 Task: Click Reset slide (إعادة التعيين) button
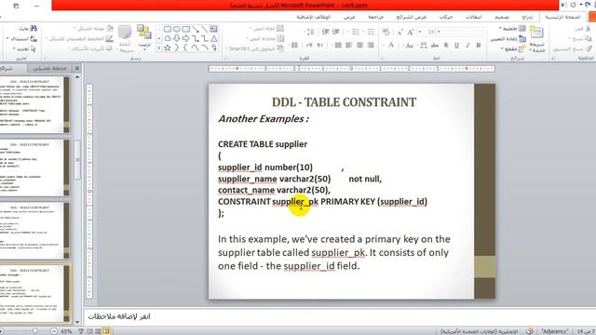pyautogui.click(x=509, y=39)
